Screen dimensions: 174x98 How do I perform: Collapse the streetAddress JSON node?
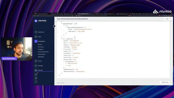point(64,62)
